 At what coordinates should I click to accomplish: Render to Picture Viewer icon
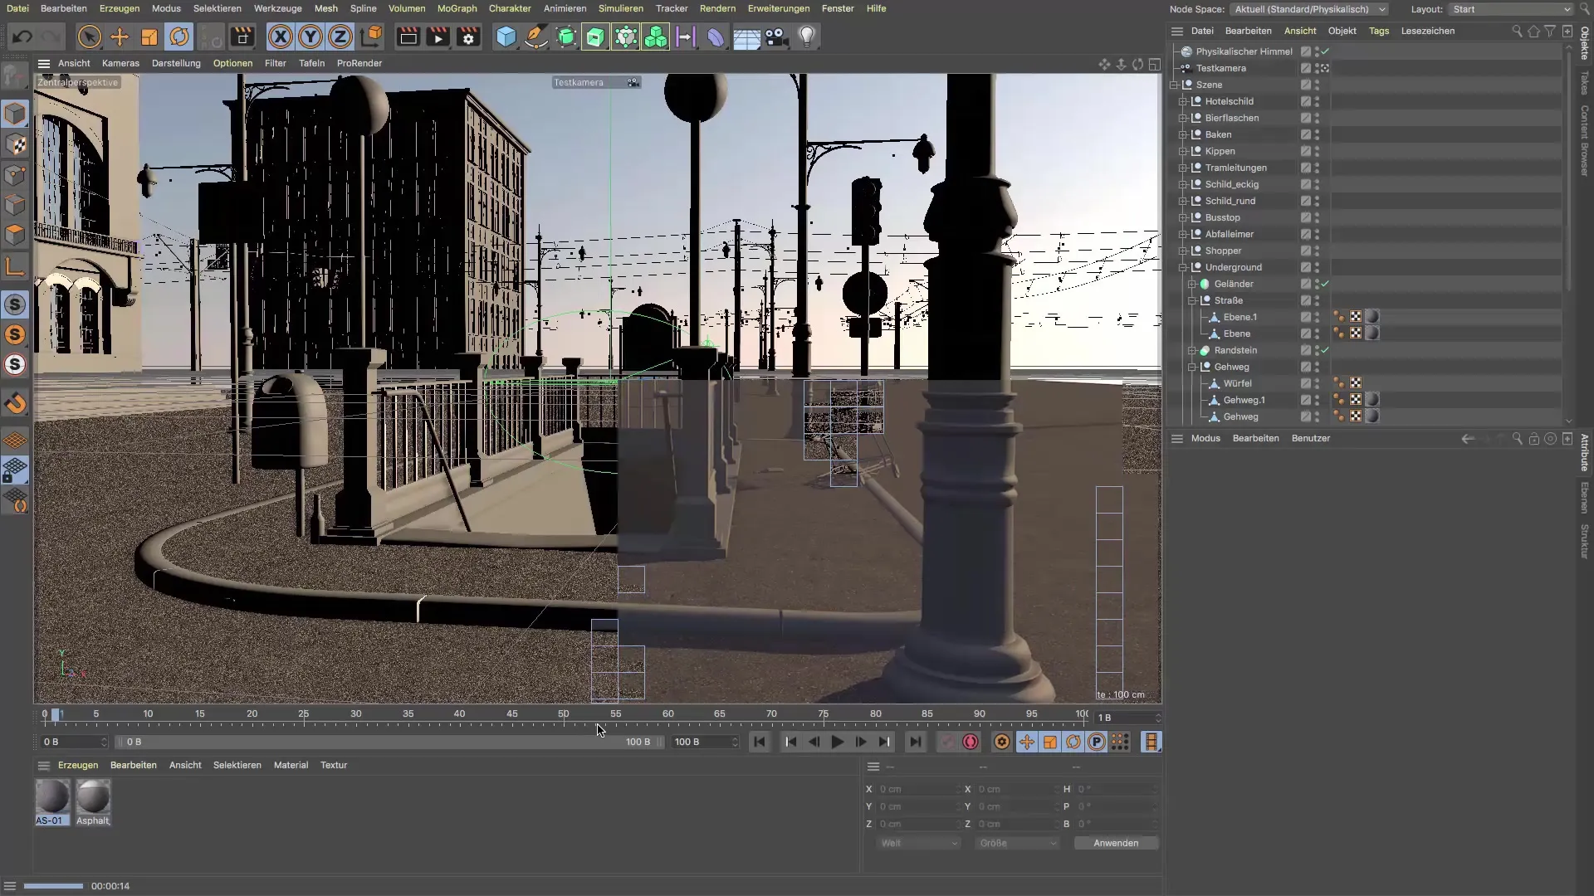click(x=438, y=37)
